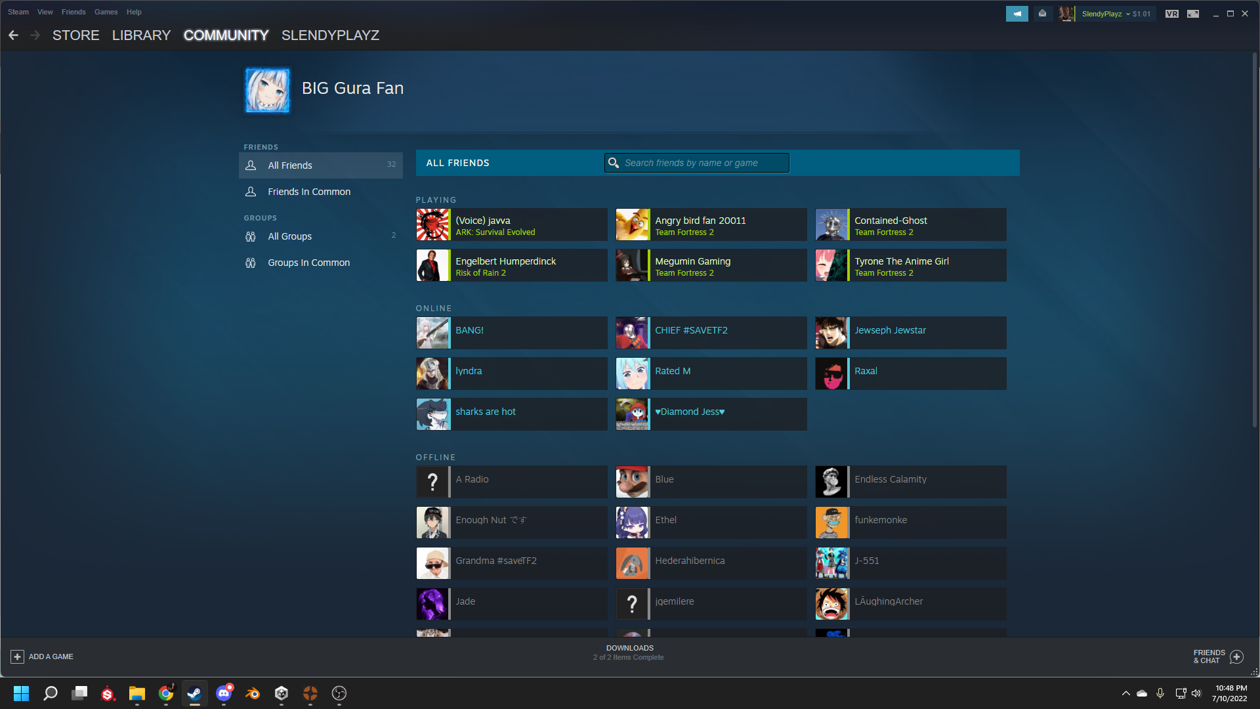Select All Friends in sidebar
Image resolution: width=1260 pixels, height=709 pixels.
320,165
